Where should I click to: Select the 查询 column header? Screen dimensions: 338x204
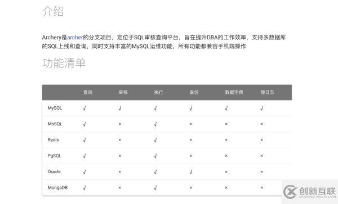tap(88, 92)
